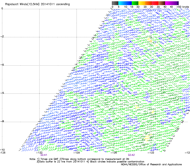Viewport: 190px width, 166px height.
Task: Click the '-4' latitude axis label
Action: [x=2, y=65]
